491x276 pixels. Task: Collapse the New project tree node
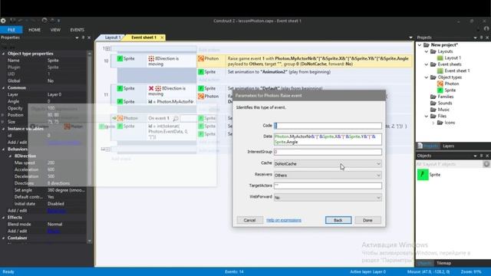[x=420, y=45]
